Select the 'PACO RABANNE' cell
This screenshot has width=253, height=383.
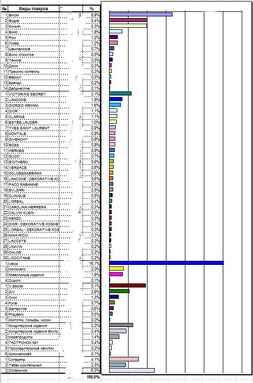click(34, 184)
